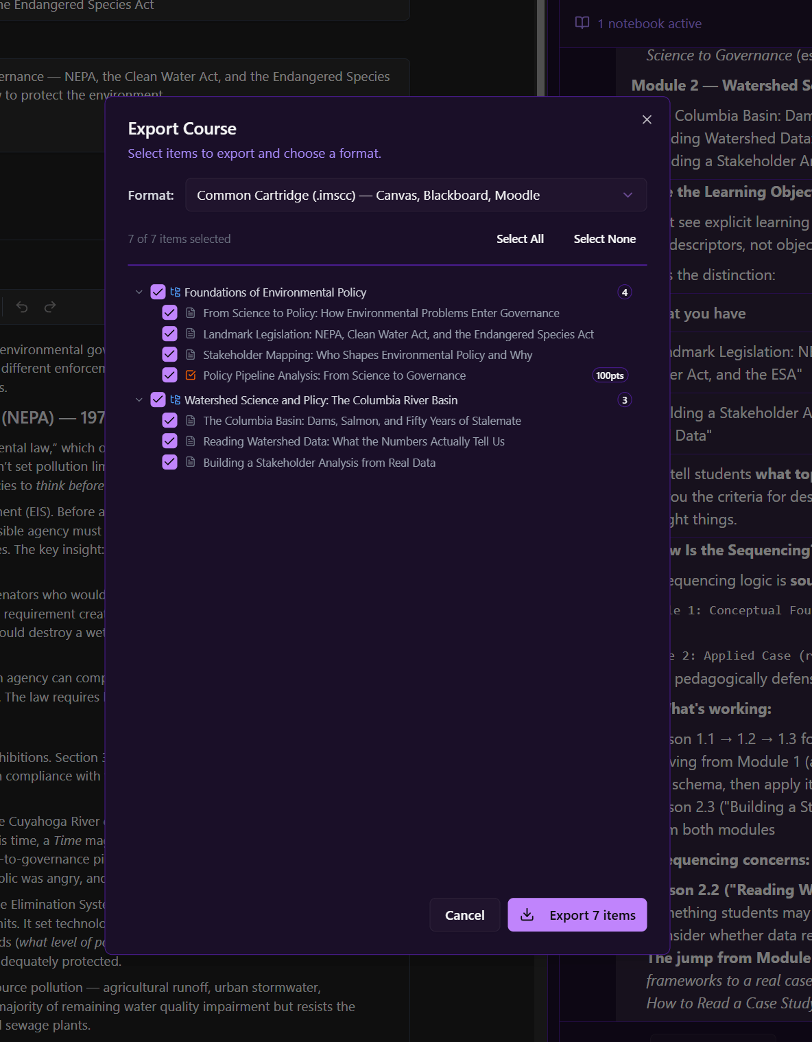The image size is (812, 1042).
Task: Select From Science to Policy lesson title
Action: coord(381,313)
